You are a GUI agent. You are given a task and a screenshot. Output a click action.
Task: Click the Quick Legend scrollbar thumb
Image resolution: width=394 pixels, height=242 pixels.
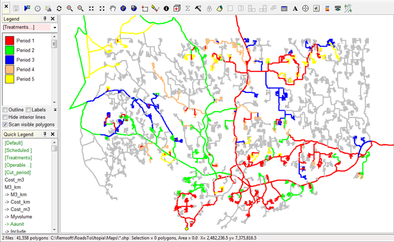pos(54,148)
